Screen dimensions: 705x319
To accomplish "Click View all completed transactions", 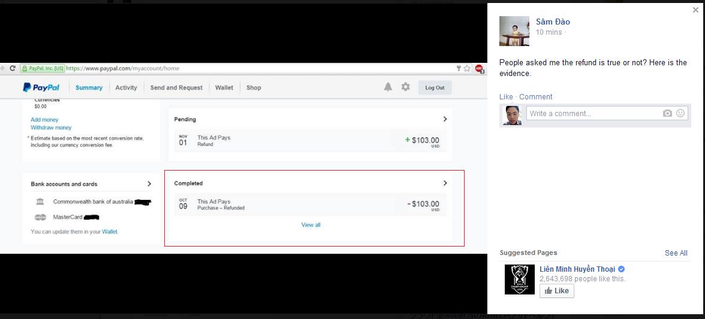I will click(311, 225).
